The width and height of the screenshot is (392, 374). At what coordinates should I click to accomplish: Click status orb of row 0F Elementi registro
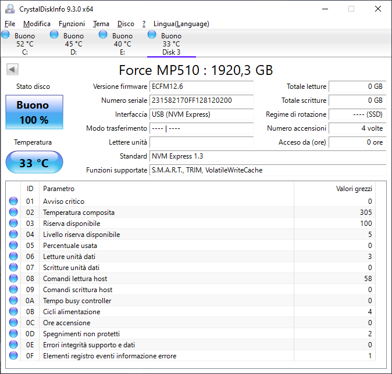(x=13, y=356)
